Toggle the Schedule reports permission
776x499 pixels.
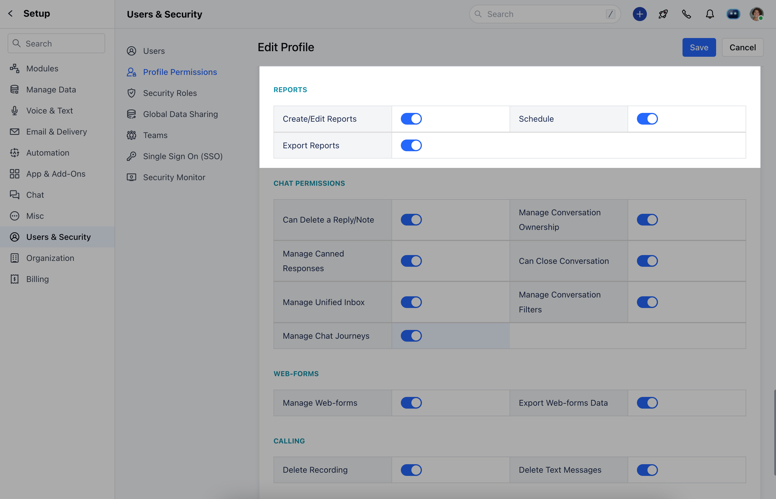click(647, 119)
